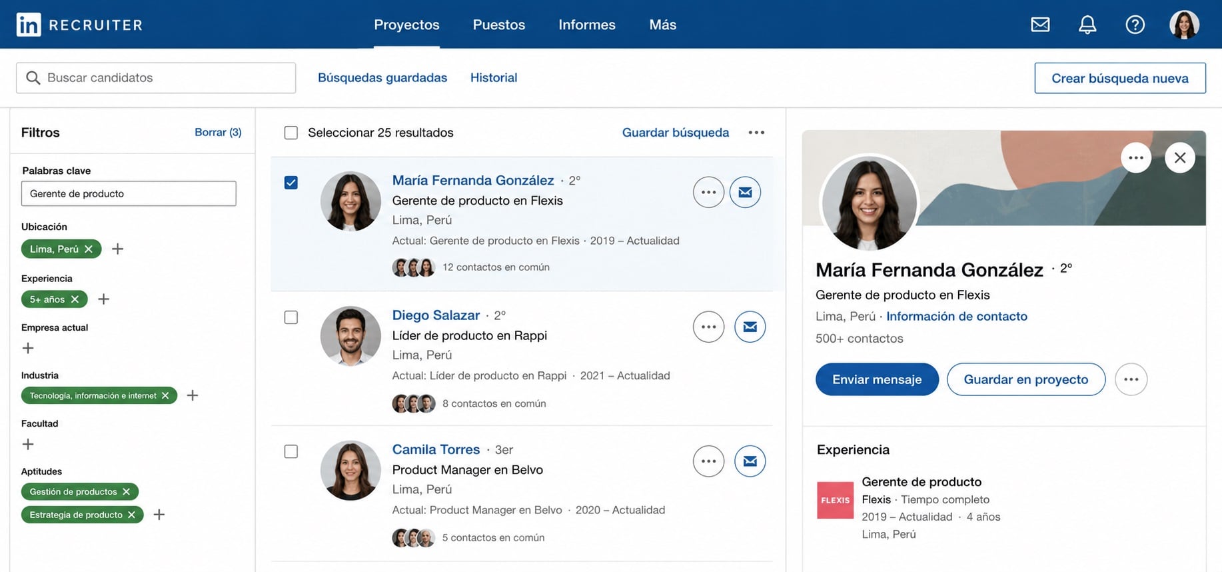
Task: Open María Fernanda González name link in results
Action: tap(473, 180)
